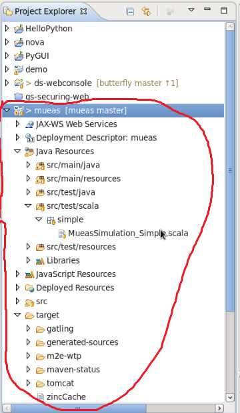Expand the JavaScript Resources node
Image resolution: width=240 pixels, height=413 pixels.
[17, 274]
